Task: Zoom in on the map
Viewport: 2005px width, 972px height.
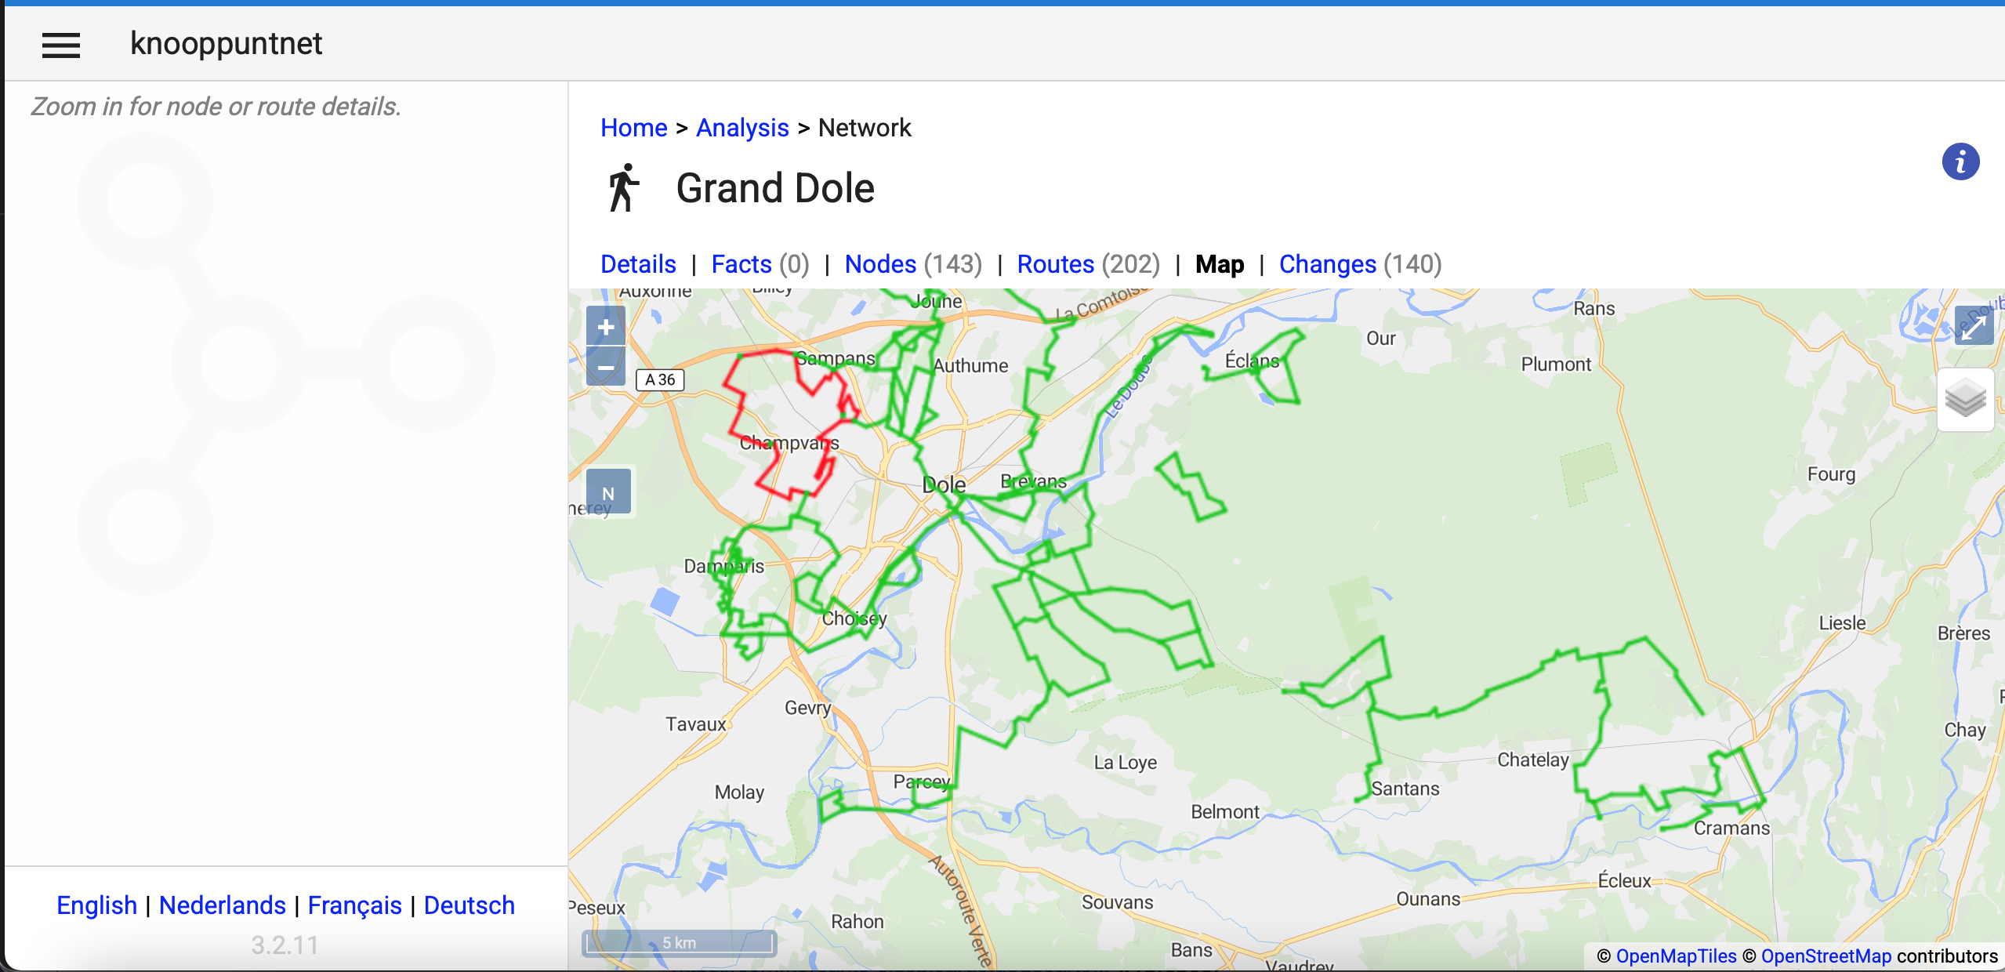Action: (605, 327)
